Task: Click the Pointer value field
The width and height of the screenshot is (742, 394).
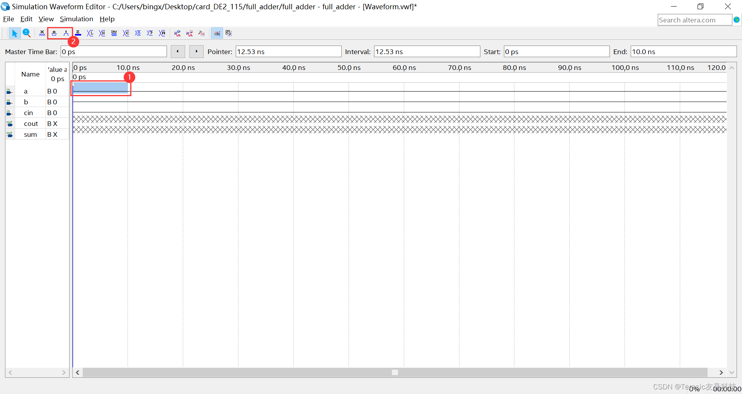Action: (288, 52)
